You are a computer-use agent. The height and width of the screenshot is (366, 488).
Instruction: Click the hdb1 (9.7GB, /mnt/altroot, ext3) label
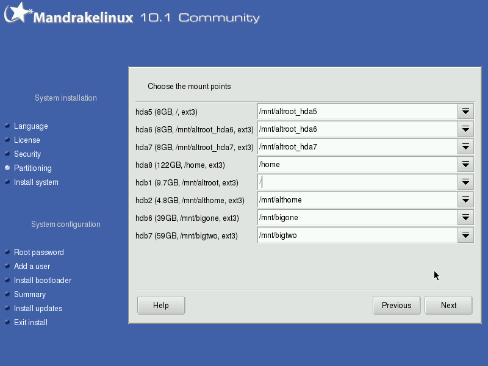click(187, 182)
